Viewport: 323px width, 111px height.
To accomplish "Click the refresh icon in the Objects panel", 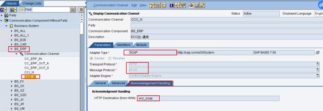I will pos(2,10).
